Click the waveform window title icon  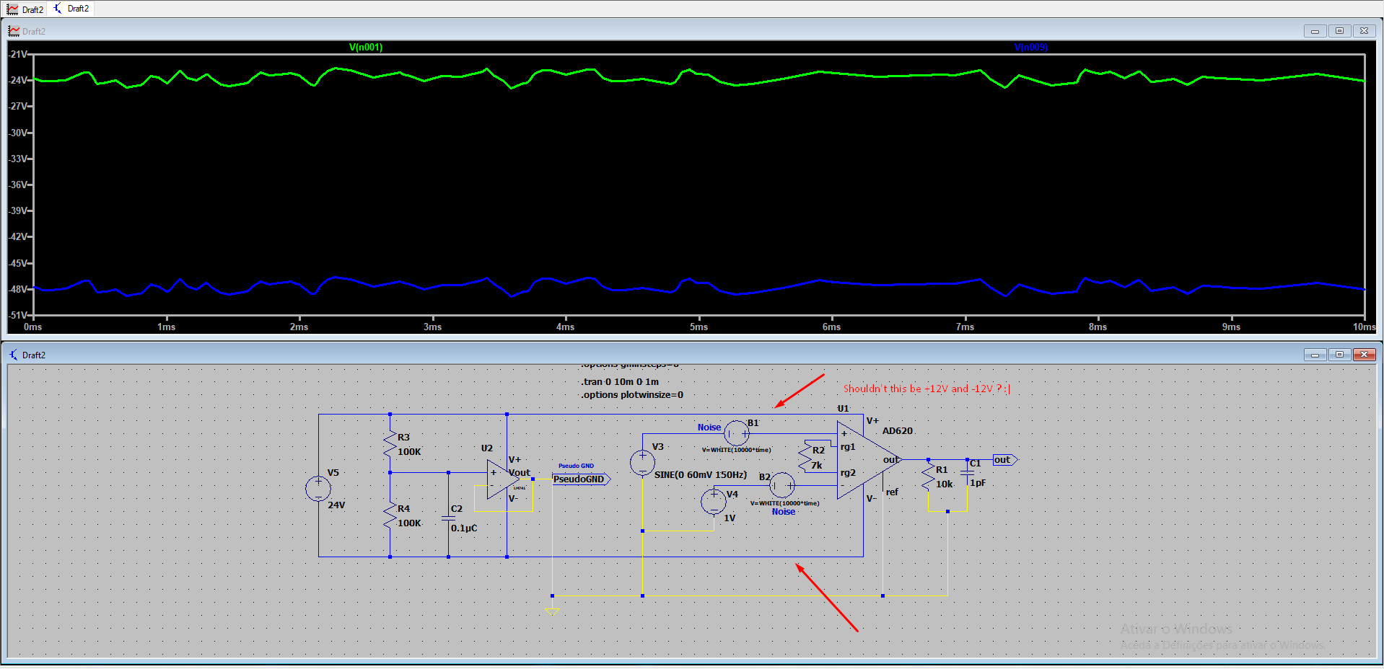[x=14, y=31]
